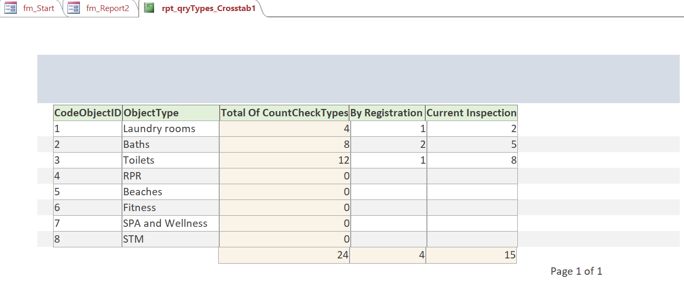This screenshot has width=684, height=290.
Task: Click the fm_Report2 form tab icon
Action: pyautogui.click(x=74, y=8)
